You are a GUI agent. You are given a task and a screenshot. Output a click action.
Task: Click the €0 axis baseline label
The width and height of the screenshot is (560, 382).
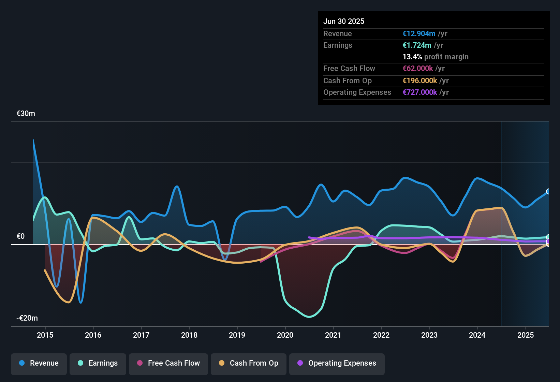tap(21, 236)
